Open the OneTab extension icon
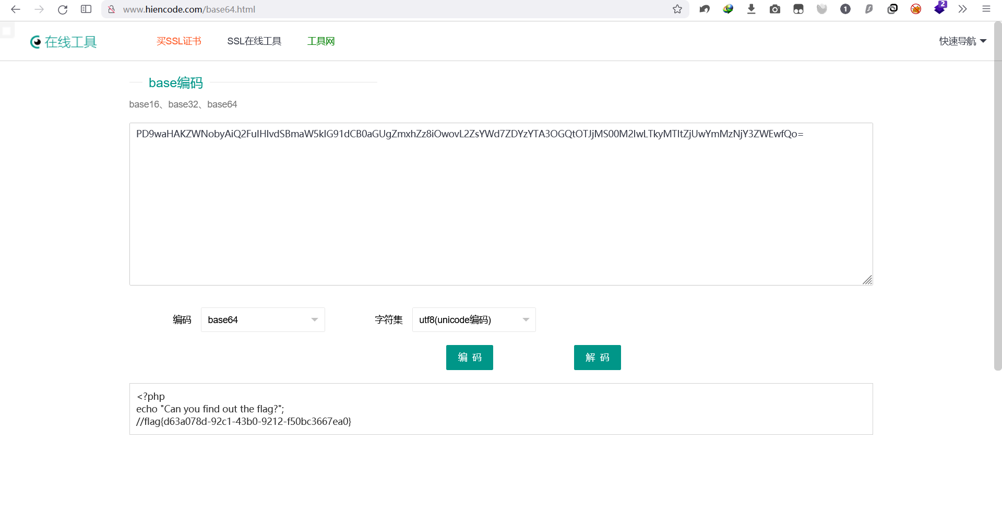Viewport: 1002px width, 511px height. [x=845, y=9]
